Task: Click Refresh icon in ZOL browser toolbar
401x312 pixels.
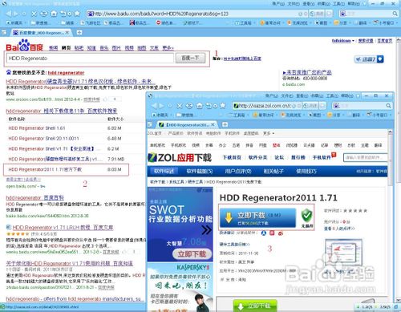Action: click(189, 106)
